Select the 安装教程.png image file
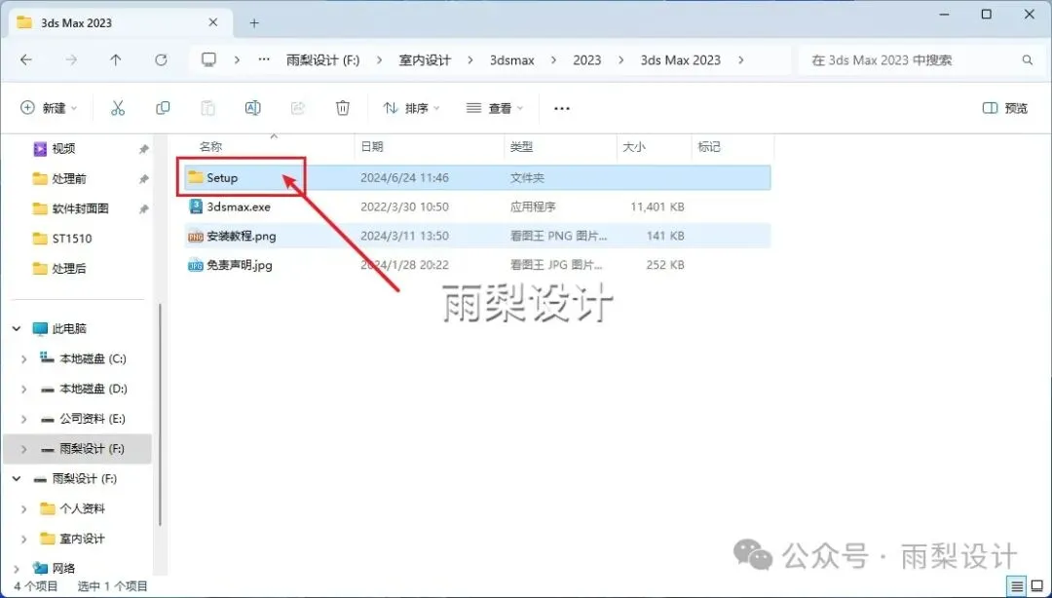This screenshot has width=1052, height=598. pos(477,236)
